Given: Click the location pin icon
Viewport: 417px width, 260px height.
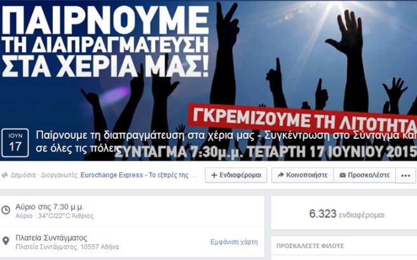Looking at the screenshot, I should coord(6,241).
